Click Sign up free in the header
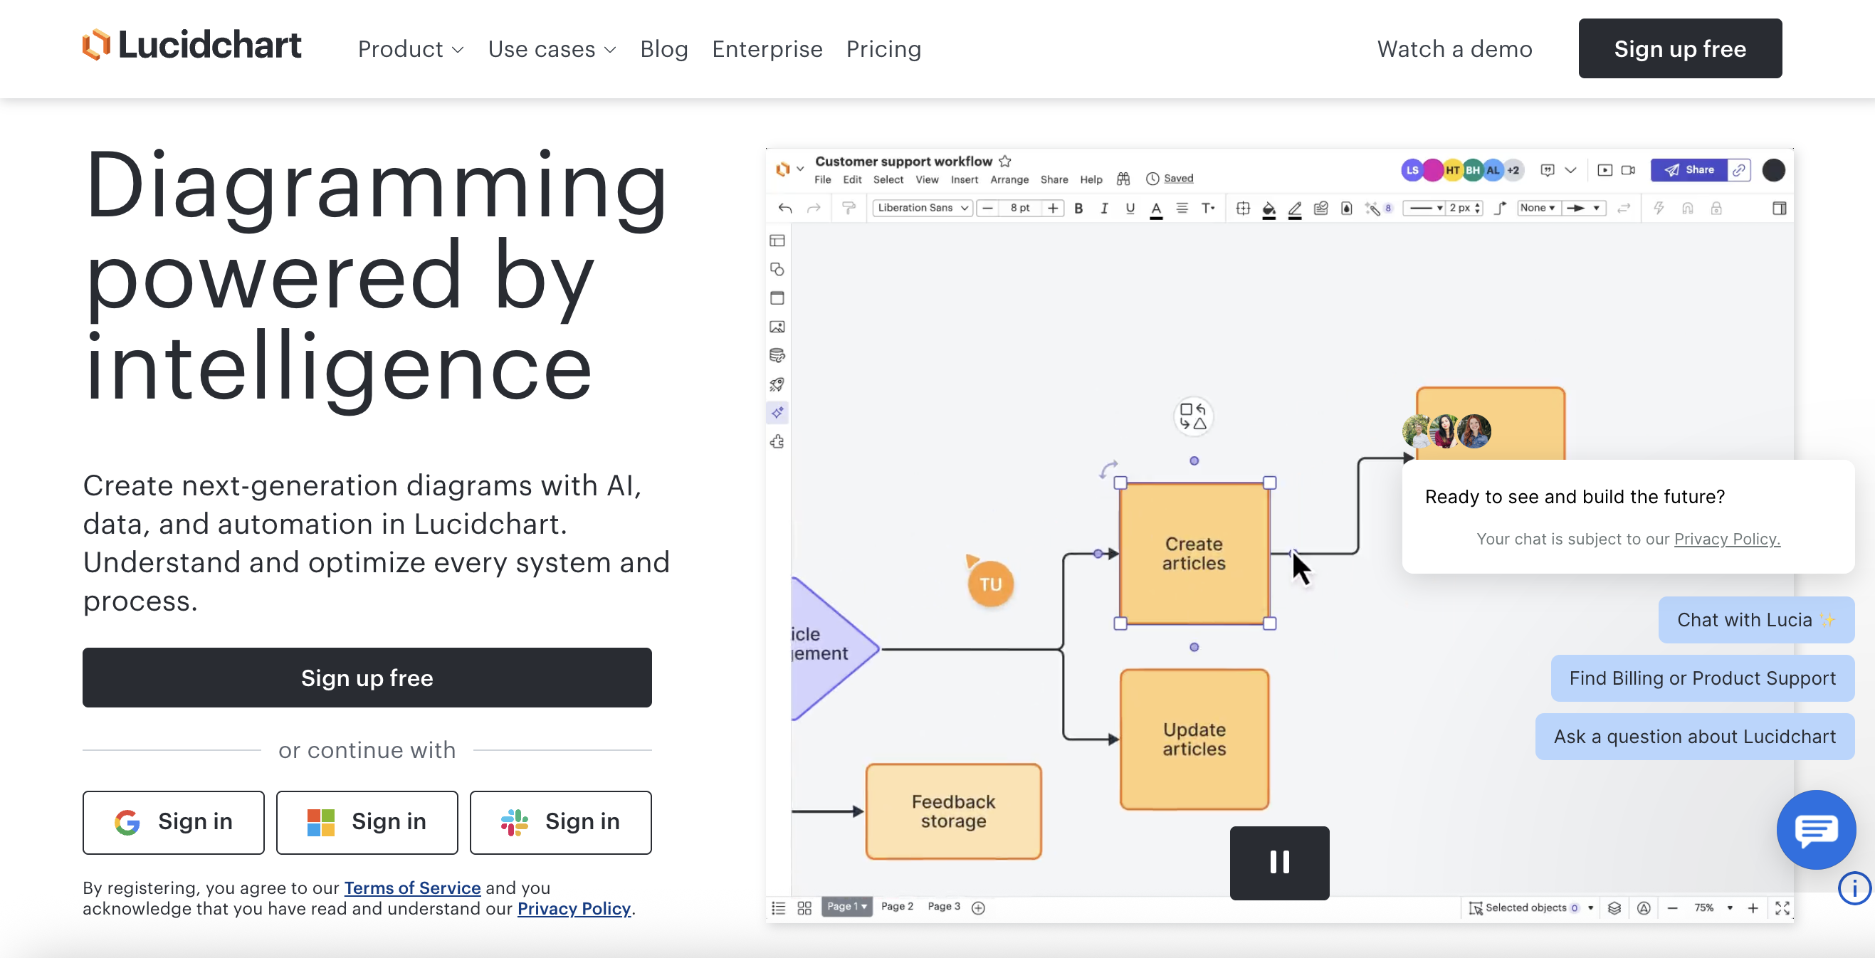Viewport: 1875px width, 958px height. pyautogui.click(x=1680, y=49)
